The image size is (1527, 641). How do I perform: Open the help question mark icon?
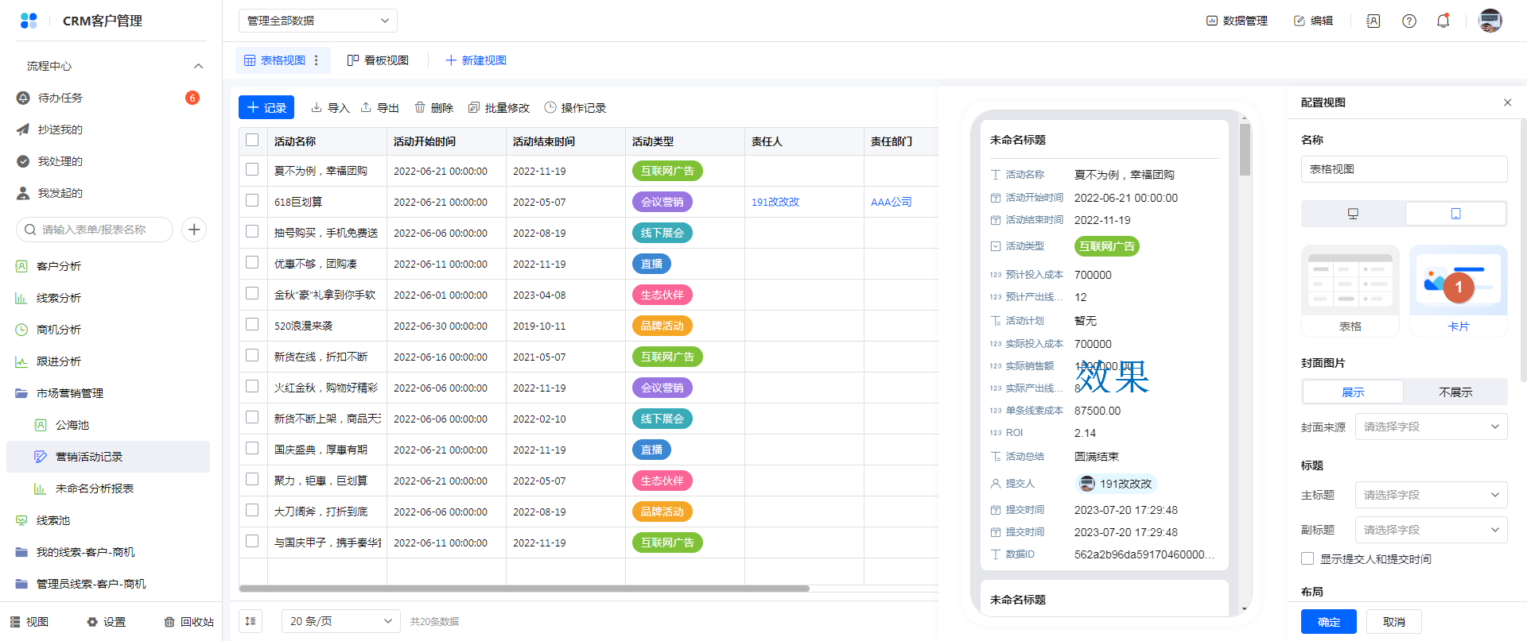[x=1409, y=21]
